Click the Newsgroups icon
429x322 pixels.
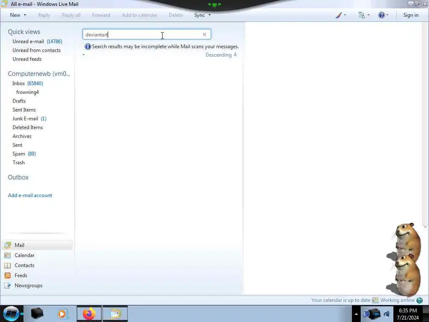click(8, 286)
